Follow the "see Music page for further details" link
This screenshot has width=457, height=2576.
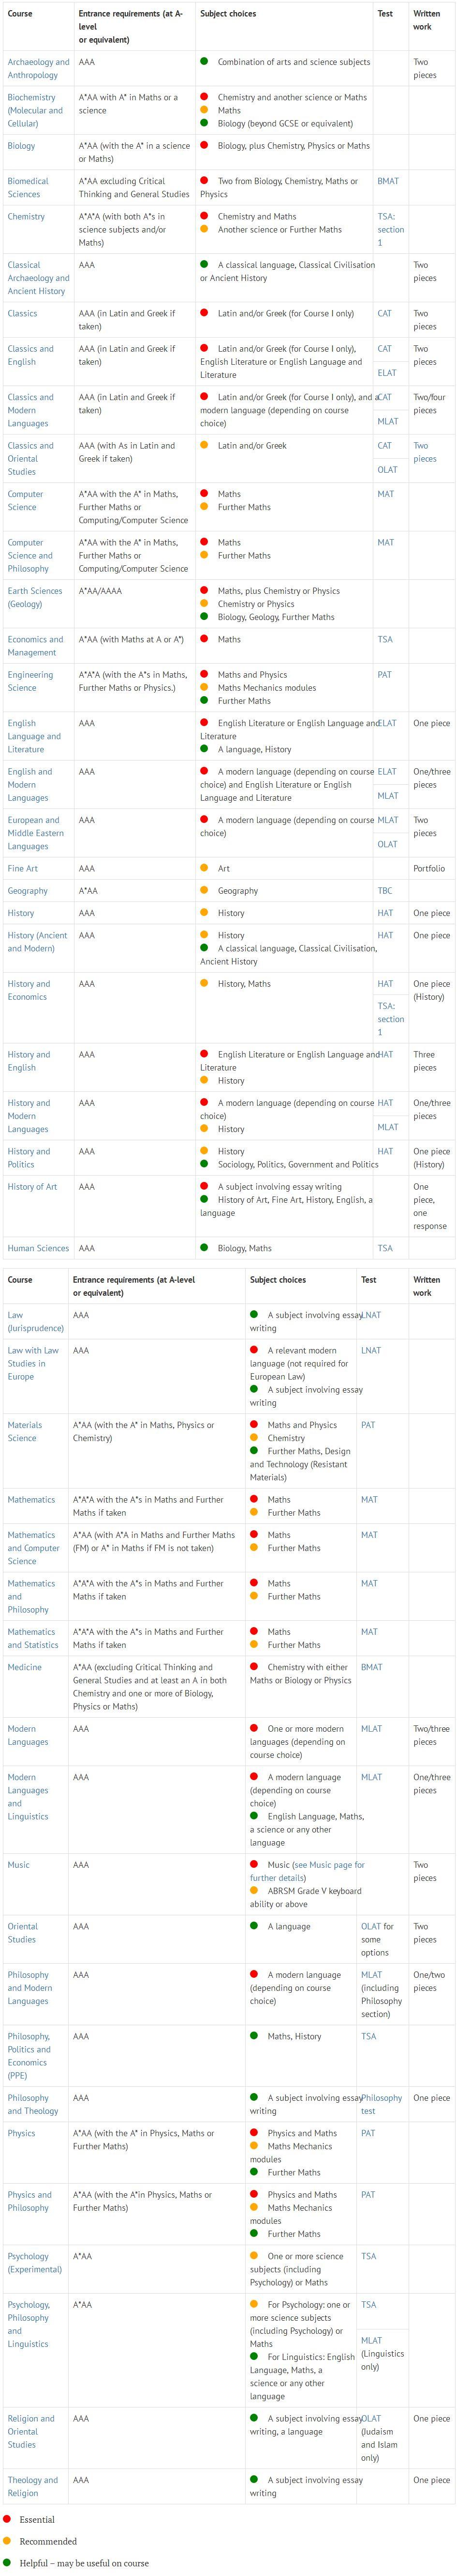(x=308, y=1871)
